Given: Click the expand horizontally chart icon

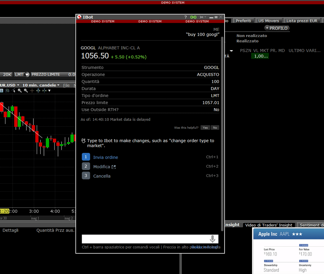Looking at the screenshot, I should coord(38,91).
